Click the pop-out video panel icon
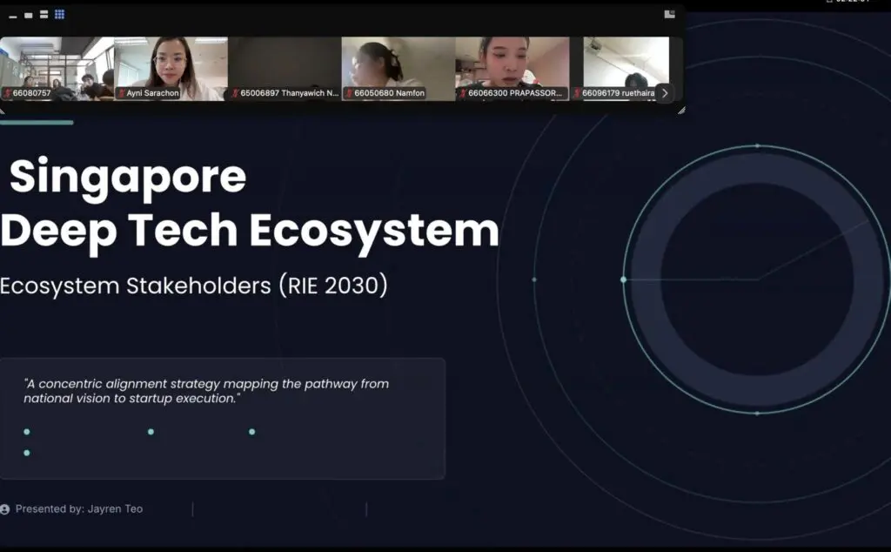The height and width of the screenshot is (552, 891). tap(669, 14)
